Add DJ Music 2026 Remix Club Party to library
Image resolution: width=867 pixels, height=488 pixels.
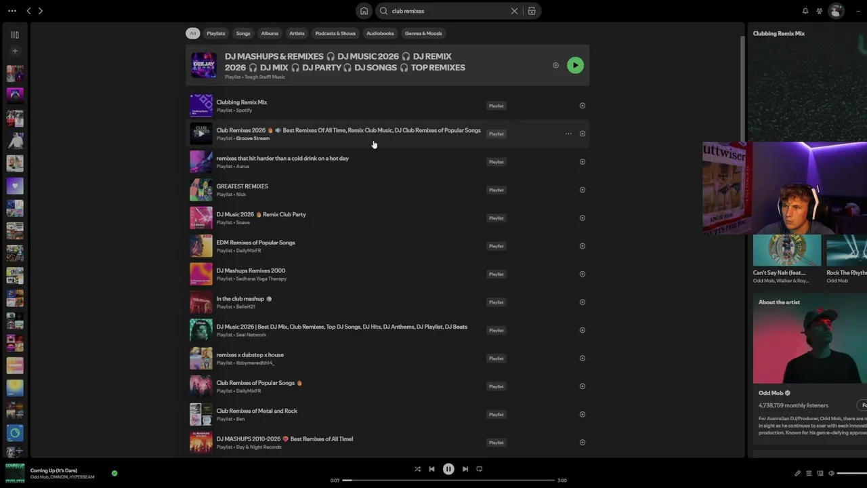[x=583, y=218]
